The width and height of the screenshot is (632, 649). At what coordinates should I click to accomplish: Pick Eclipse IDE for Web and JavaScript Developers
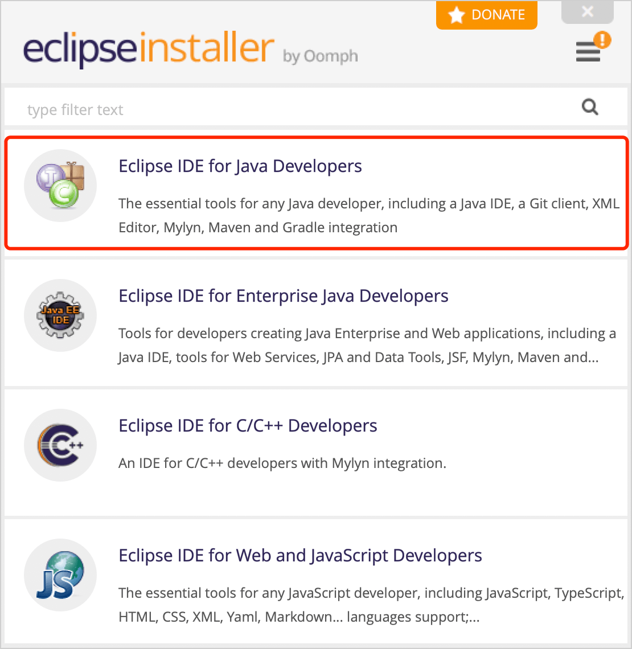300,556
